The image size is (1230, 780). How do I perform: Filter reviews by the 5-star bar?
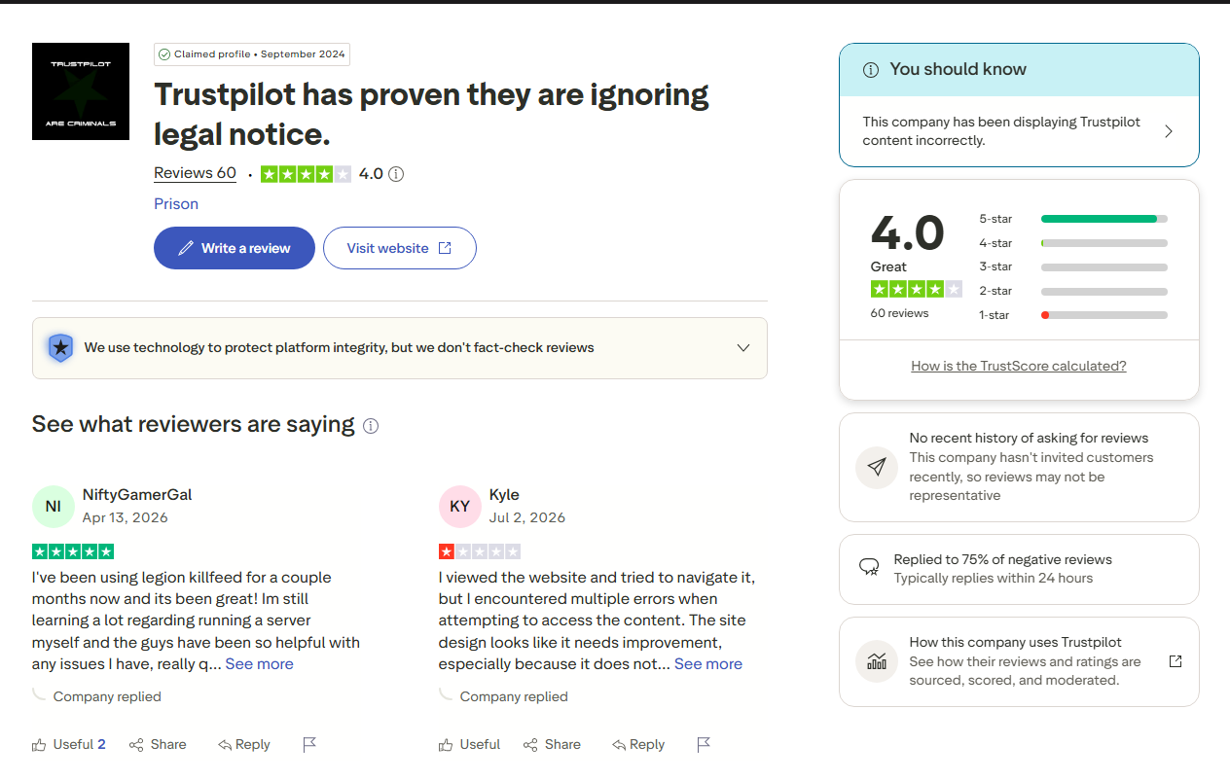[1073, 219]
